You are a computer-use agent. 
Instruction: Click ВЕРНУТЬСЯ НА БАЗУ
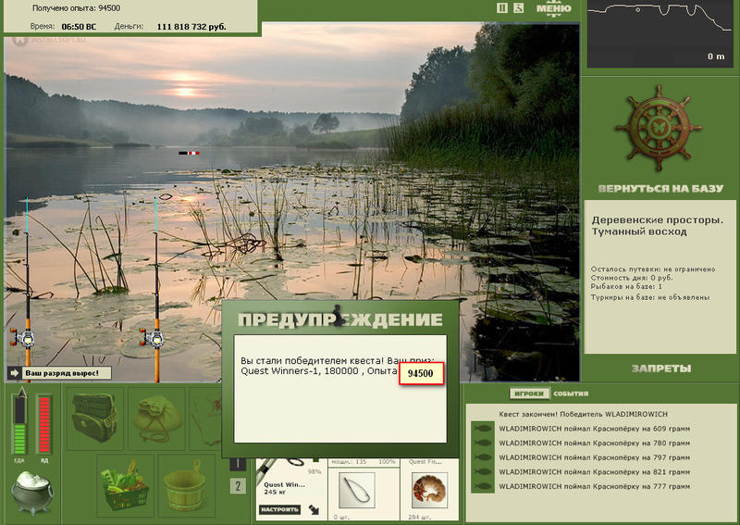tap(660, 189)
